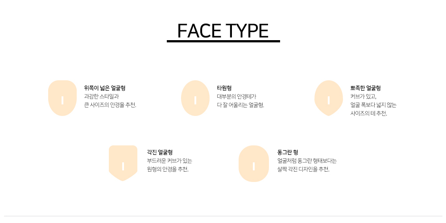Click the FACE TYPE heading

click(x=223, y=31)
